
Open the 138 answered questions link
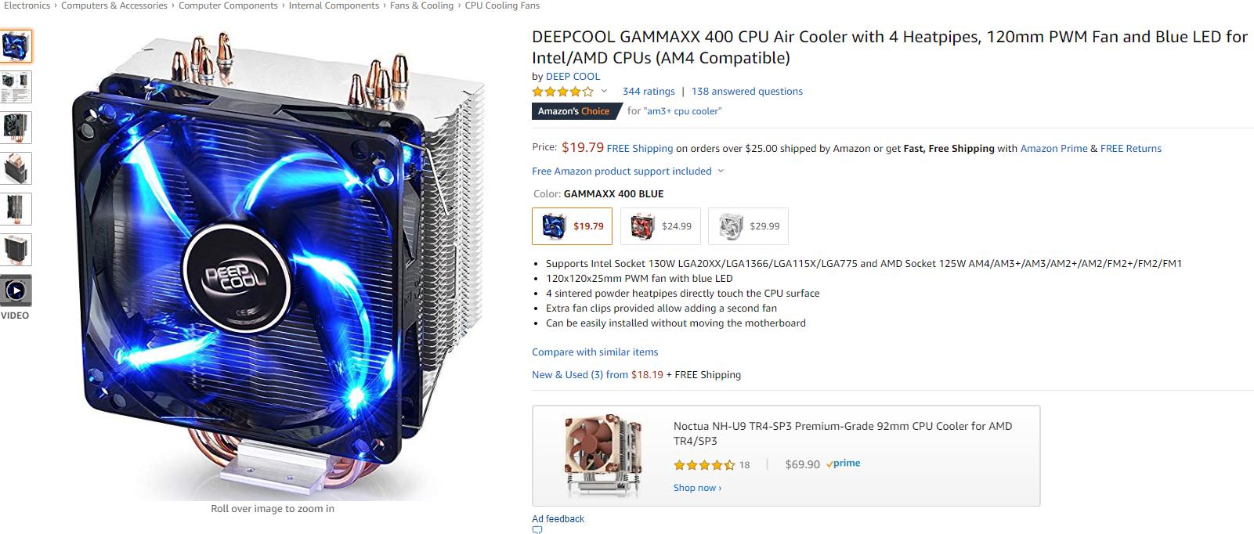747,92
